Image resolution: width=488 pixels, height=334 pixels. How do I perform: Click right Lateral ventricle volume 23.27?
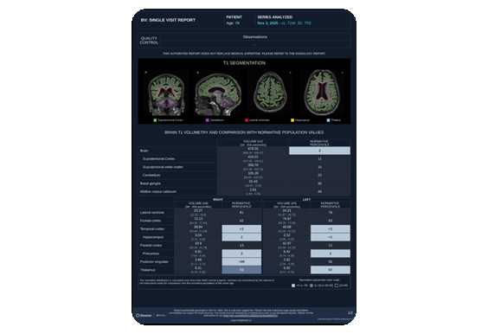[198, 211]
